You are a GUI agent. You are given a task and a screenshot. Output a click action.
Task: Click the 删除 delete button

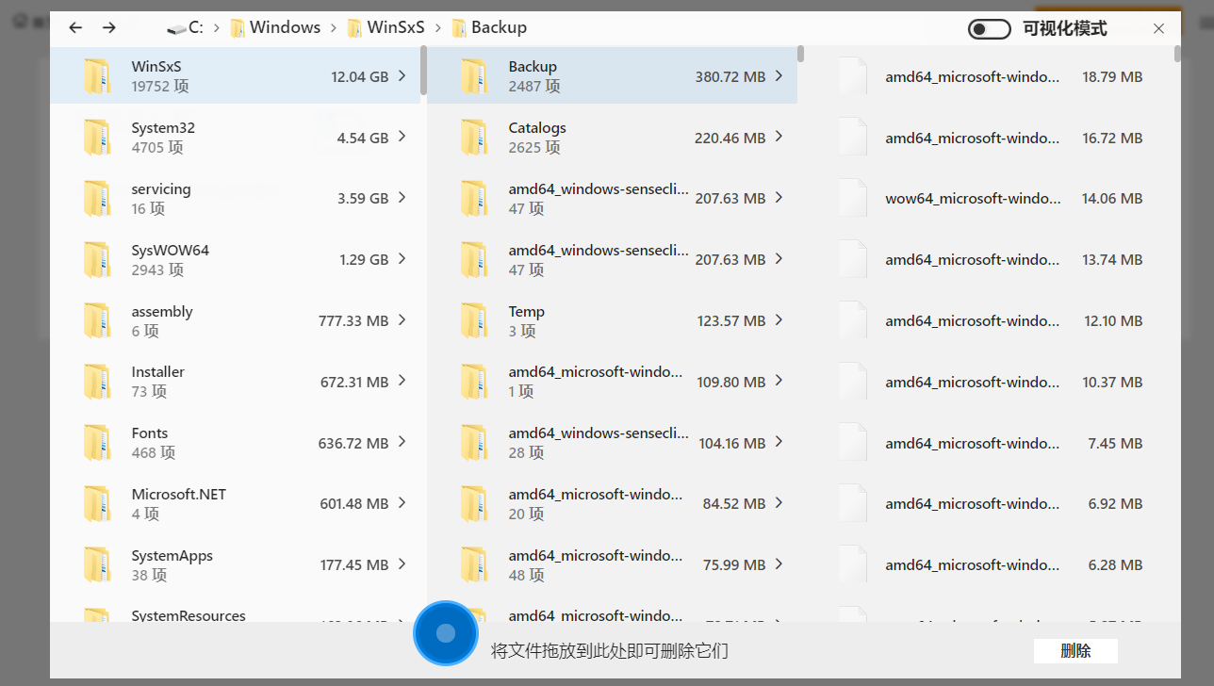tap(1075, 651)
